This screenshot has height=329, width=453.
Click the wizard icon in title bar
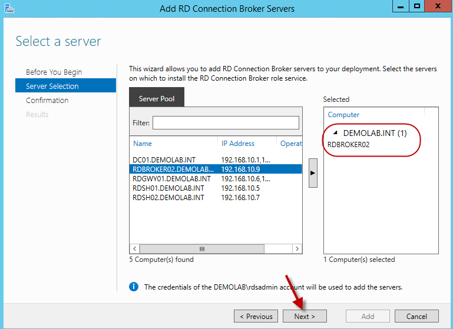click(9, 9)
